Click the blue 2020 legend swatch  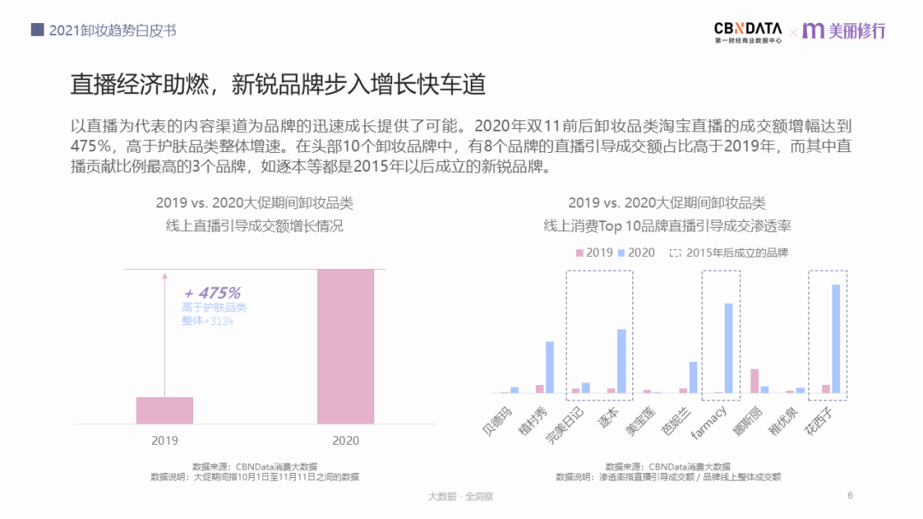click(621, 253)
